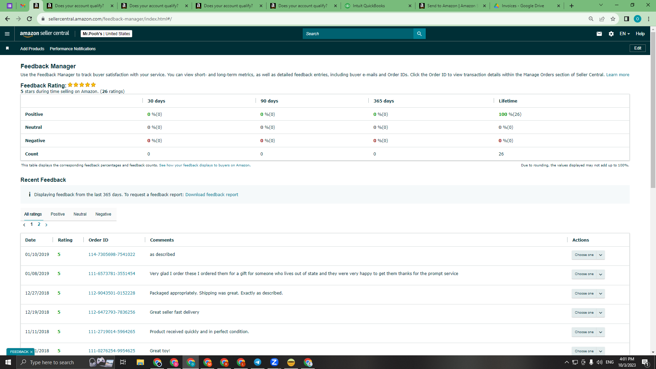
Task: Open Zoom from taskbar
Action: (x=274, y=362)
